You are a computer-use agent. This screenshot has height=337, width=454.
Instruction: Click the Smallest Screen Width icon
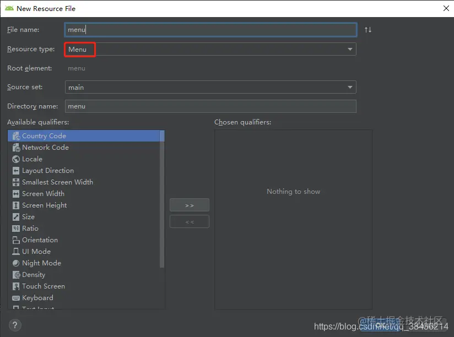[x=16, y=182]
